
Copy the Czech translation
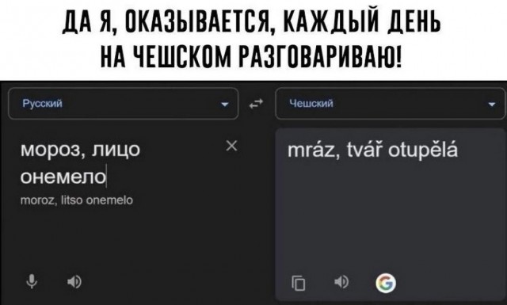pyautogui.click(x=299, y=283)
